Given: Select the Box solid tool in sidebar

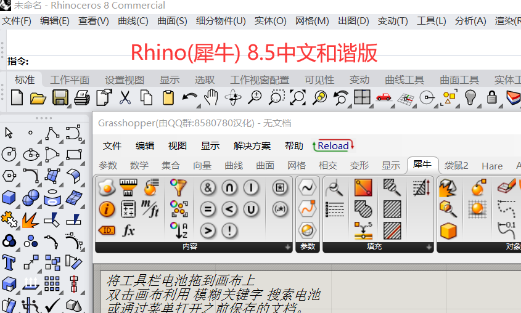Looking at the screenshot, I should click(x=9, y=198).
